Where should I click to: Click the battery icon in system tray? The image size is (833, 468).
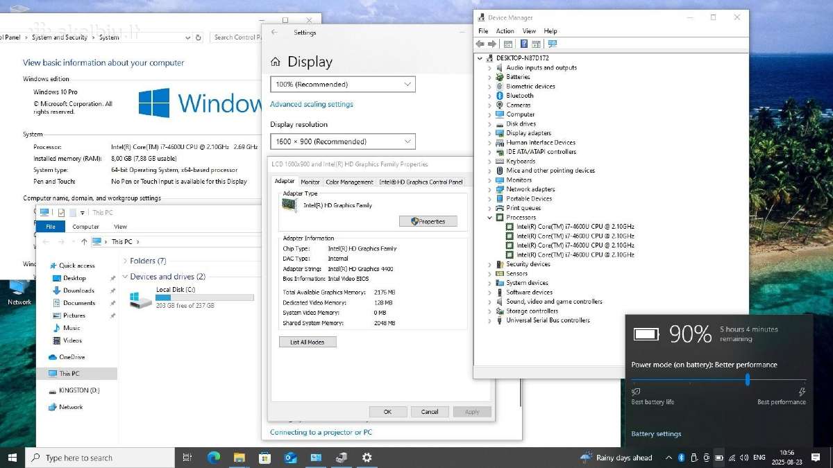click(719, 458)
